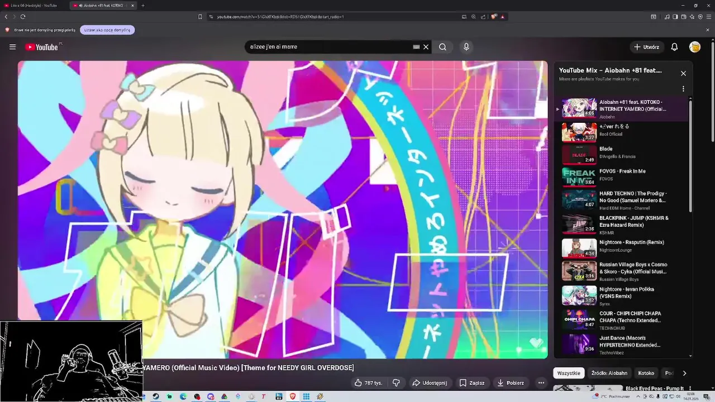
Task: Open Microsoft Edge from the taskbar
Action: (183, 396)
